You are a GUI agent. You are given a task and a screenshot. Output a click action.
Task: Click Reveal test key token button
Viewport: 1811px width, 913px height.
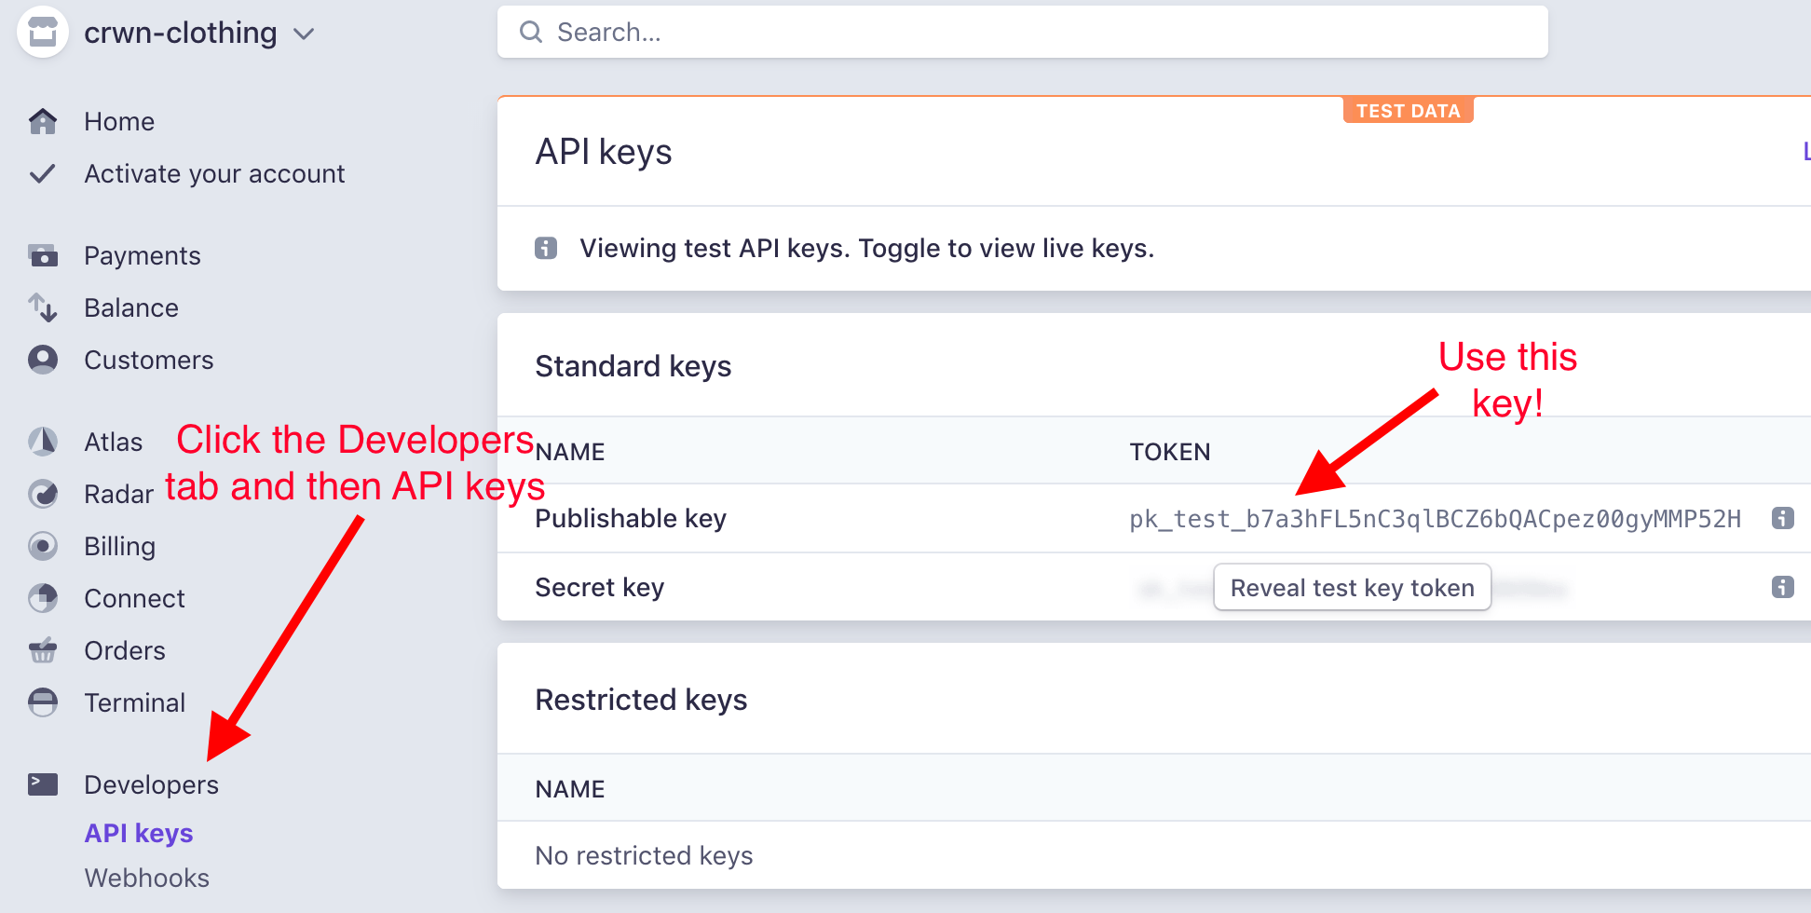pos(1352,588)
